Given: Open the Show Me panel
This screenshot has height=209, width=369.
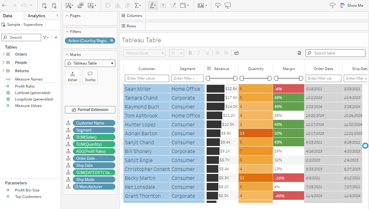Looking at the screenshot, I should click(351, 5).
